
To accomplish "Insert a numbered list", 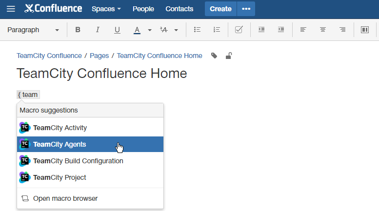I will pyautogui.click(x=217, y=30).
